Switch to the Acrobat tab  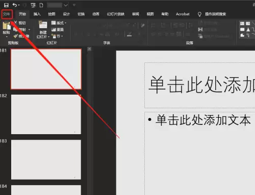tap(183, 14)
